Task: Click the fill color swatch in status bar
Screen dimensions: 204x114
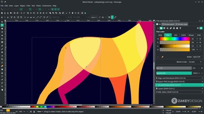Action: [8, 111]
